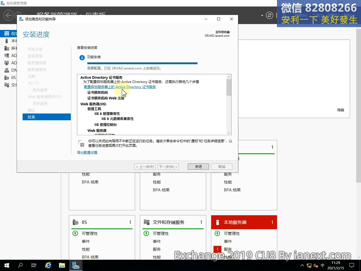Open the AD DS icon in sidebar
Viewport: 361px width, 271px height.
click(7, 63)
